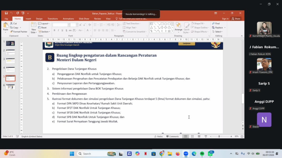Open Reading View from status bar
Viewport: 282px width, 158px height.
tap(199, 136)
